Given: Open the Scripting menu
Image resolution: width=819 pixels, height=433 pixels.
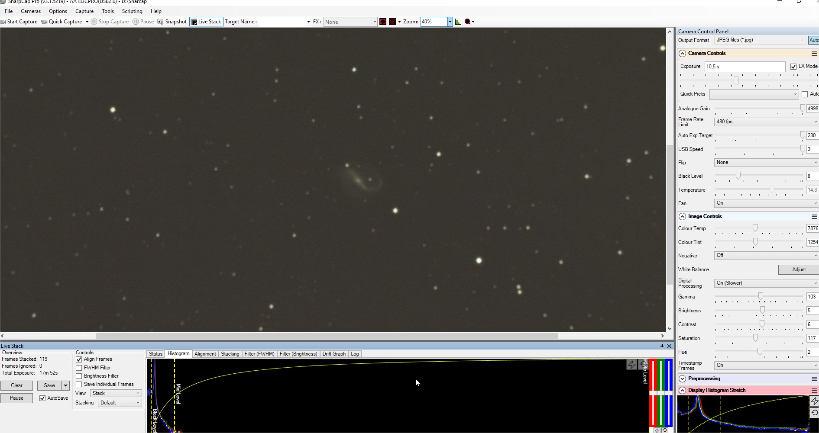Looking at the screenshot, I should 132,11.
